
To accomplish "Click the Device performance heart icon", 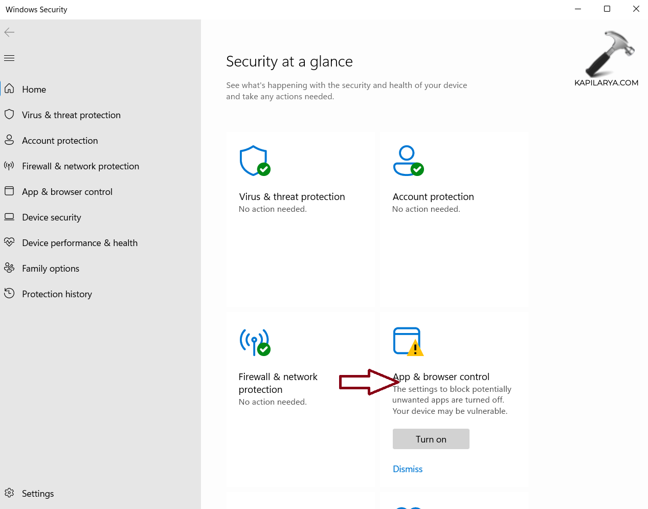I will [9, 242].
